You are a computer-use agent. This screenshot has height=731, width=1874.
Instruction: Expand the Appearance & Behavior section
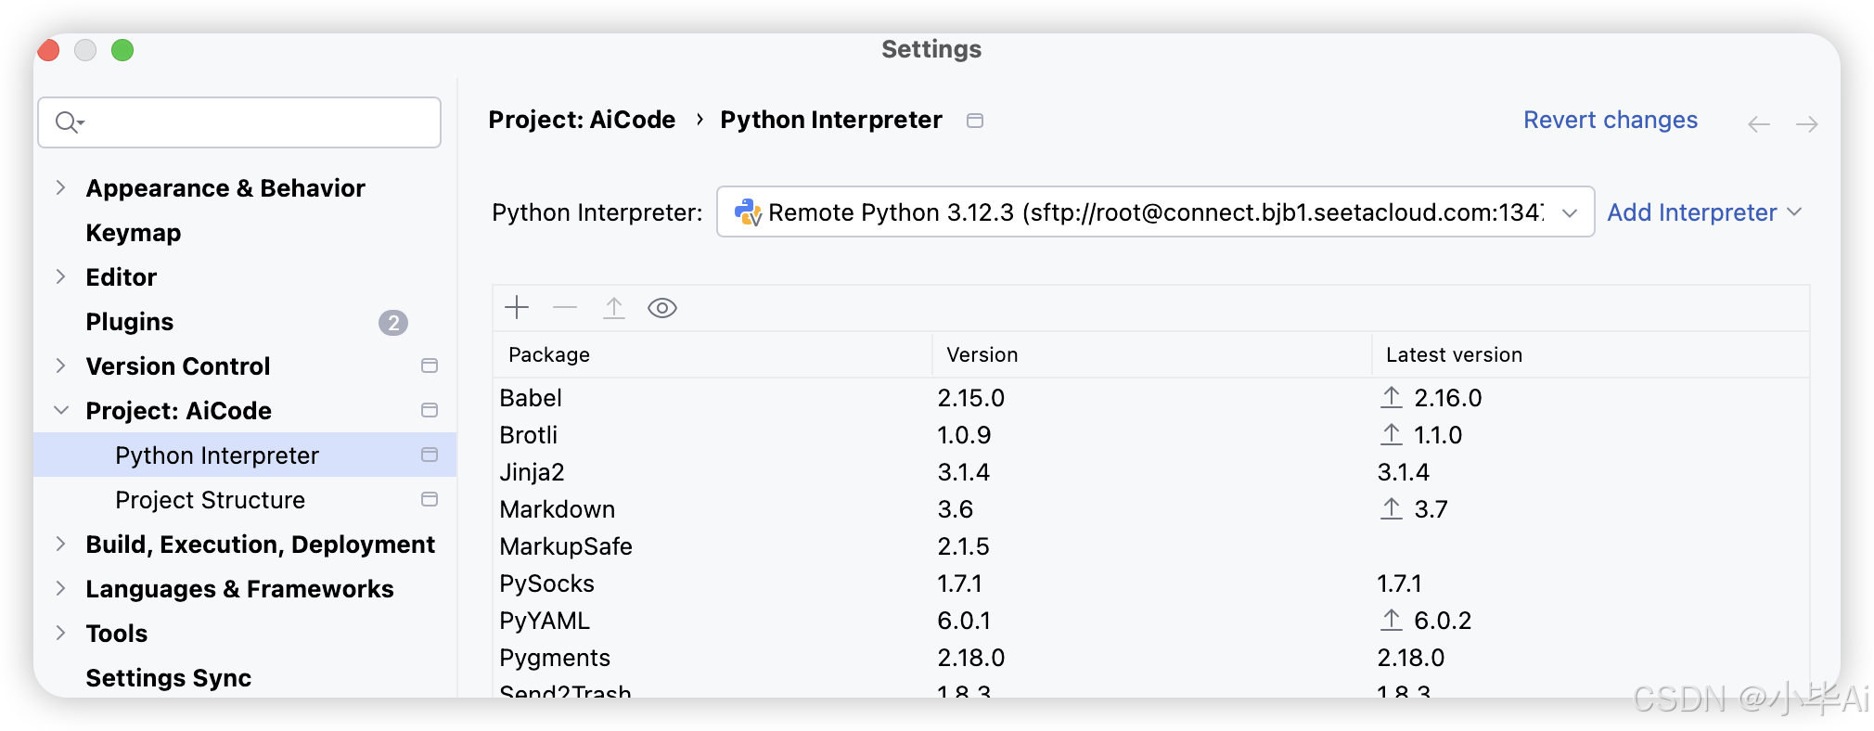(61, 188)
